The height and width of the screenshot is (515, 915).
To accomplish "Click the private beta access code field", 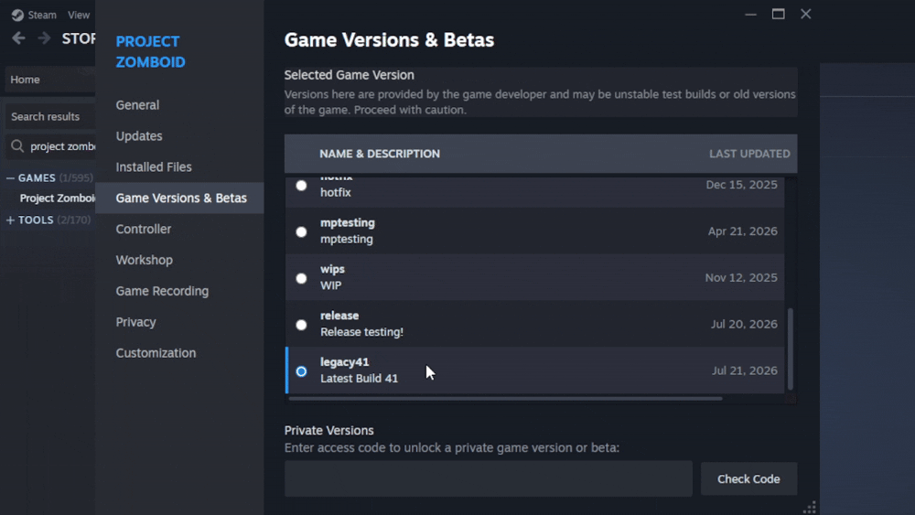I will tap(489, 478).
